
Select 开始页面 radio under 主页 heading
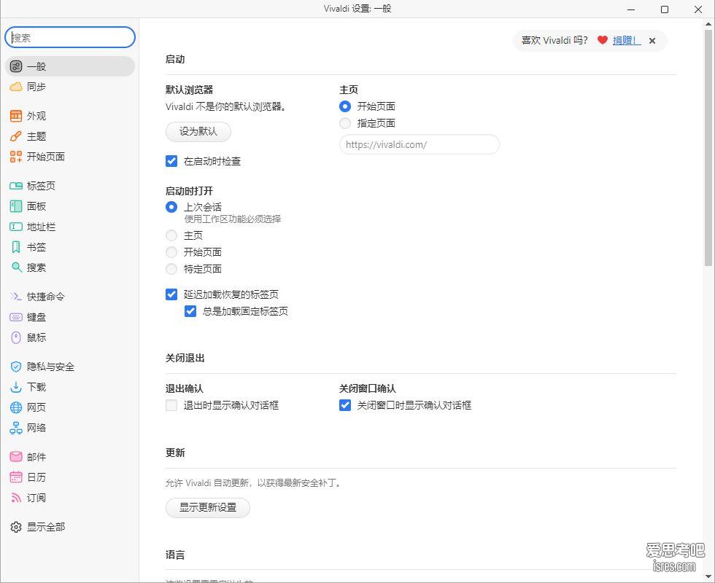tap(345, 106)
